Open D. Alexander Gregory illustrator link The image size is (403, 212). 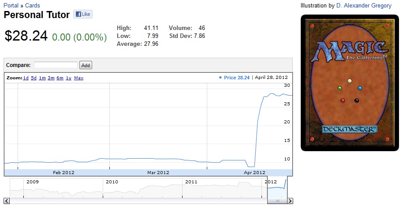point(364,6)
